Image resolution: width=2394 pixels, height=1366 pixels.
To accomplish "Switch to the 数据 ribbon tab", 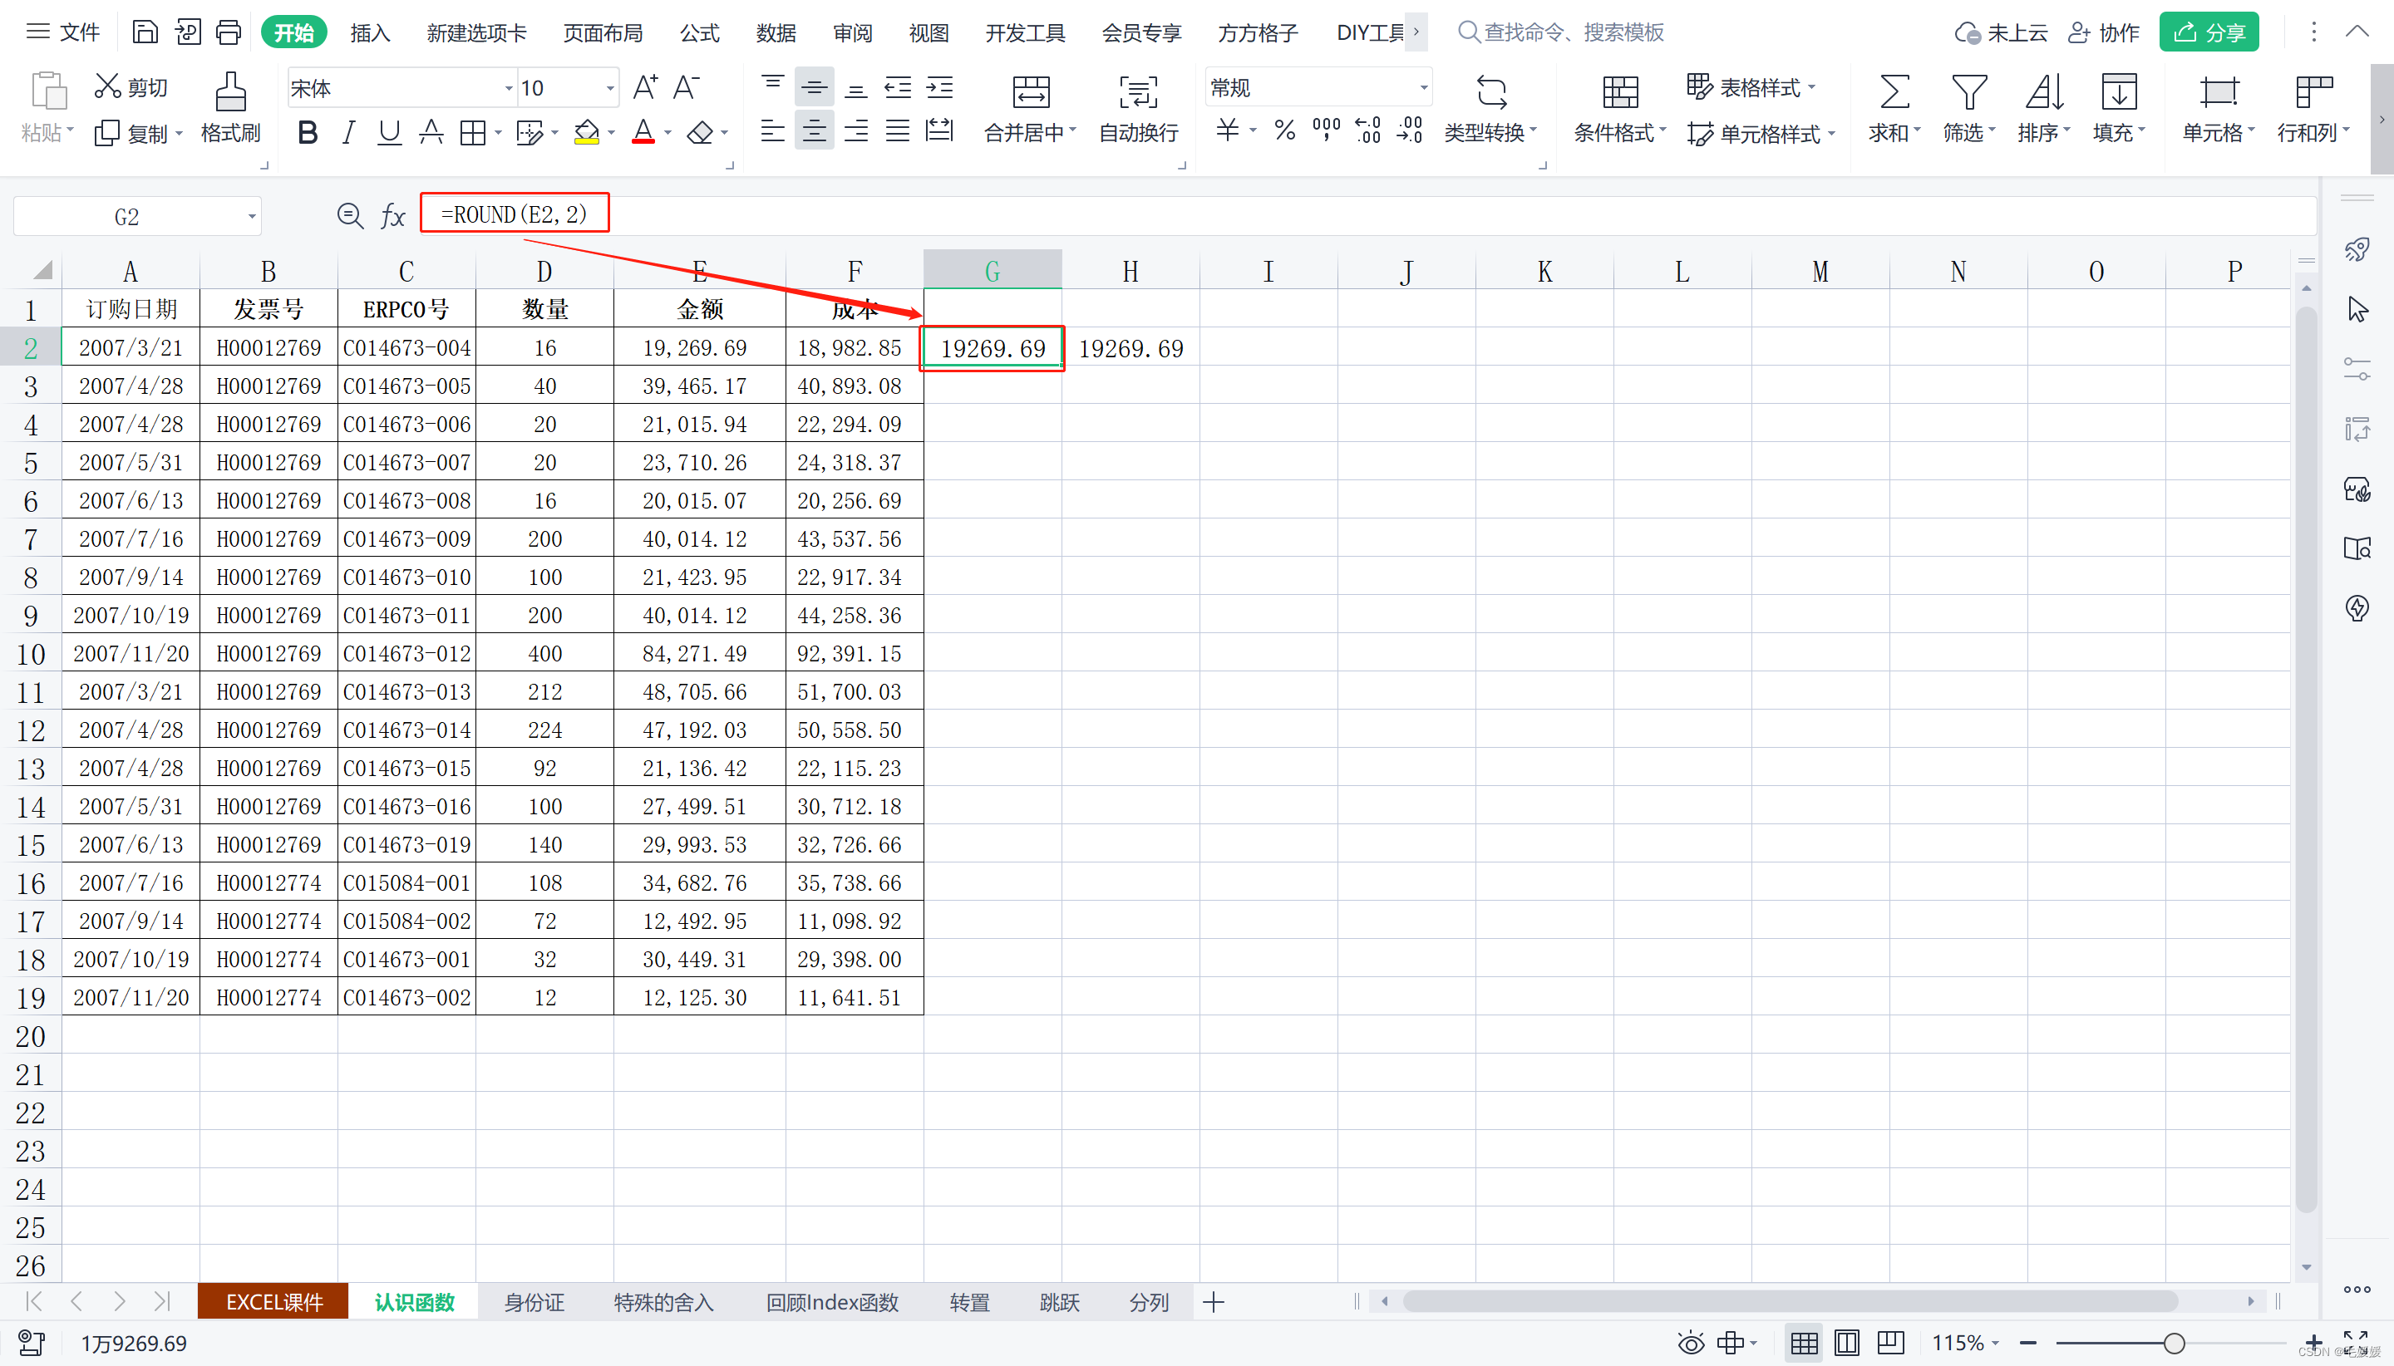I will point(776,33).
